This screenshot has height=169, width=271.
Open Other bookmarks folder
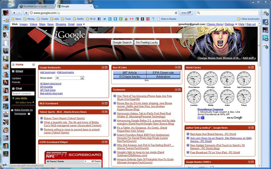point(248,19)
